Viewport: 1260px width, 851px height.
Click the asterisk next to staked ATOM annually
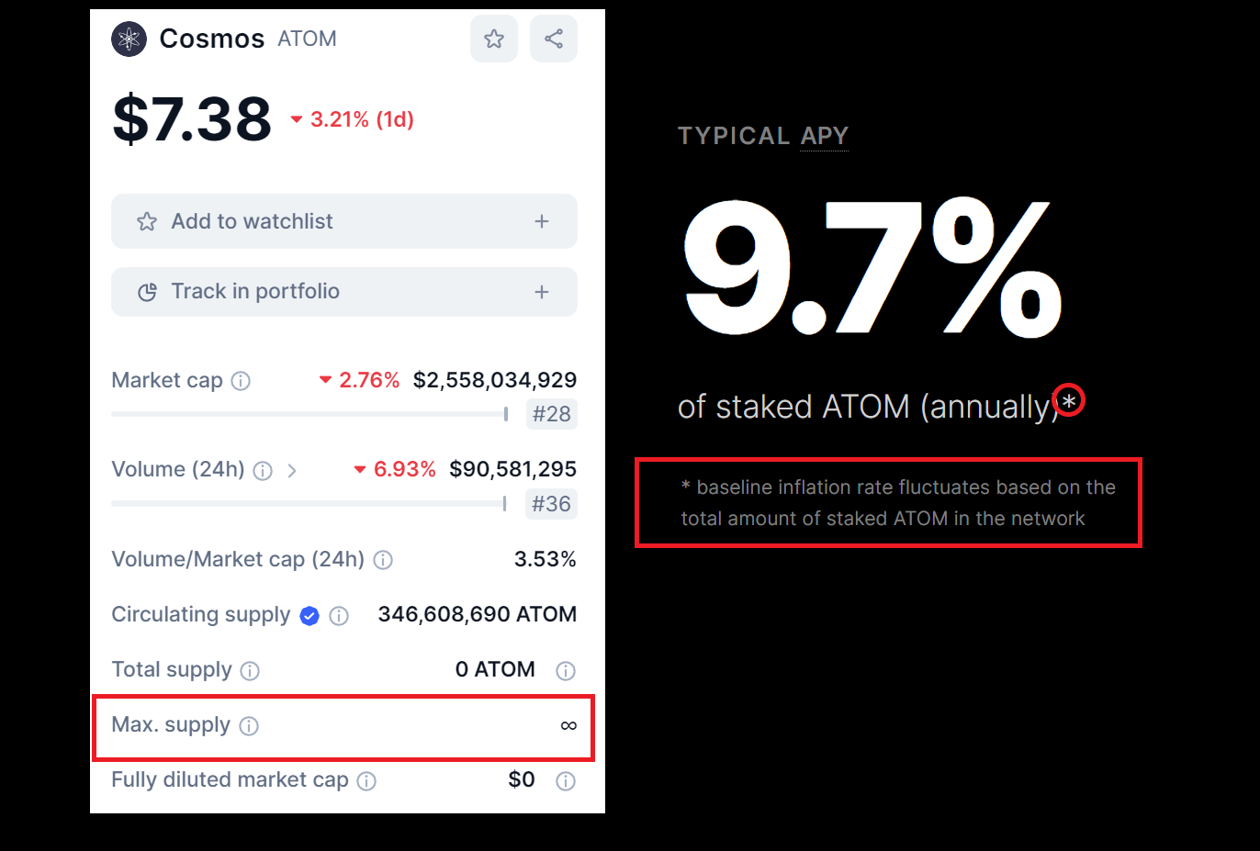coord(1068,400)
